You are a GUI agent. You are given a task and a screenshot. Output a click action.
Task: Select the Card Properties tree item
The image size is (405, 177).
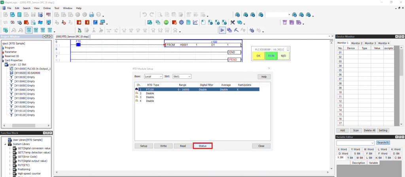(x=13, y=60)
